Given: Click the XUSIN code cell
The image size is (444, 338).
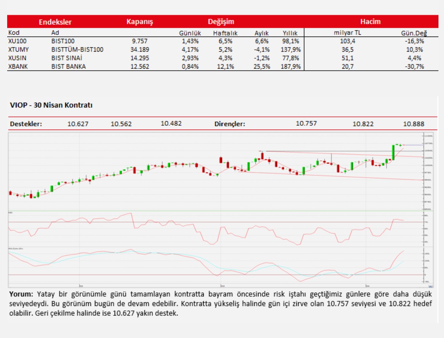Looking at the screenshot, I should [x=17, y=58].
